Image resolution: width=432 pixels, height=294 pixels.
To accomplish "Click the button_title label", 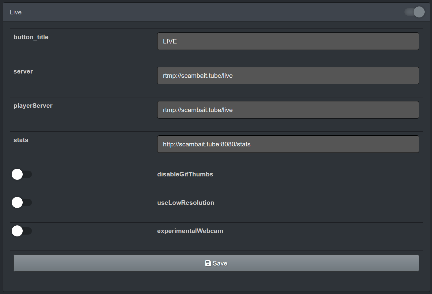I will [x=31, y=37].
